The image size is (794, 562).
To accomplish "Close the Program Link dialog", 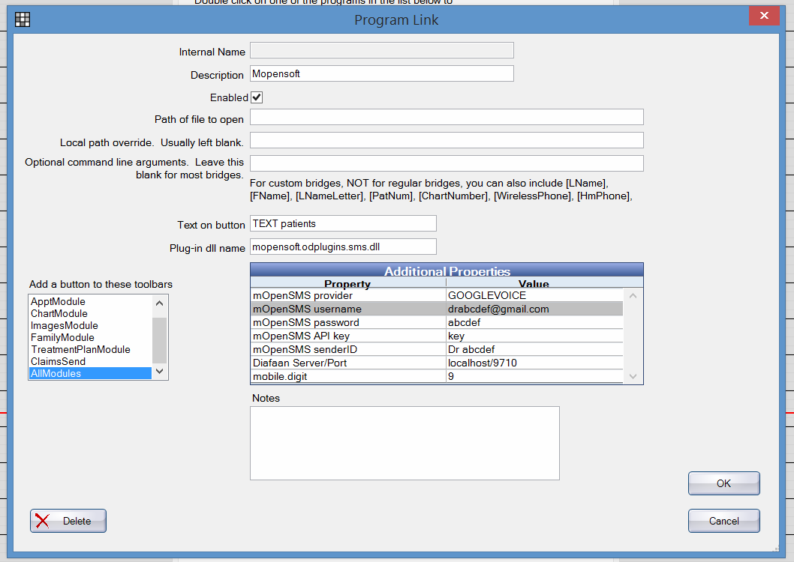I will click(764, 15).
